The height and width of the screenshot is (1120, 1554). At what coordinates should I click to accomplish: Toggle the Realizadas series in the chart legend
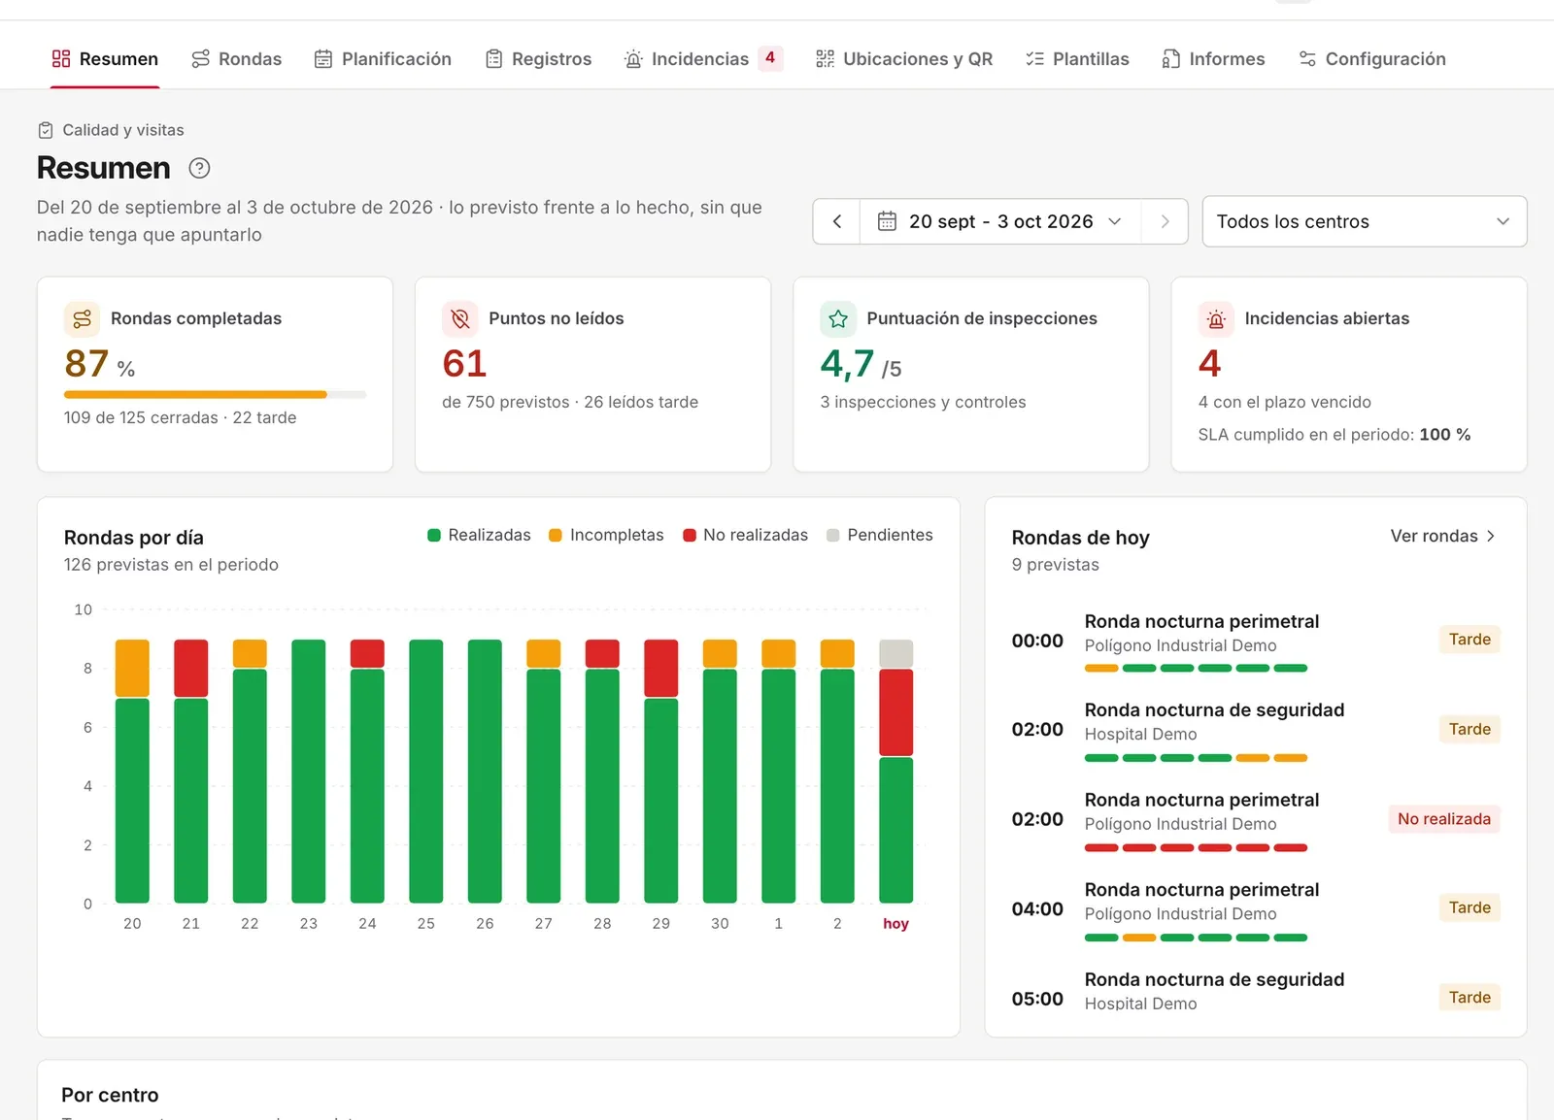[479, 535]
